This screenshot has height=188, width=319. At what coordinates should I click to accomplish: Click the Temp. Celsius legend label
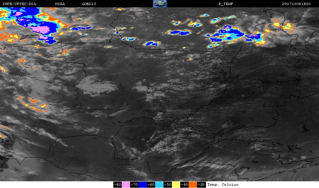pyautogui.click(x=223, y=185)
